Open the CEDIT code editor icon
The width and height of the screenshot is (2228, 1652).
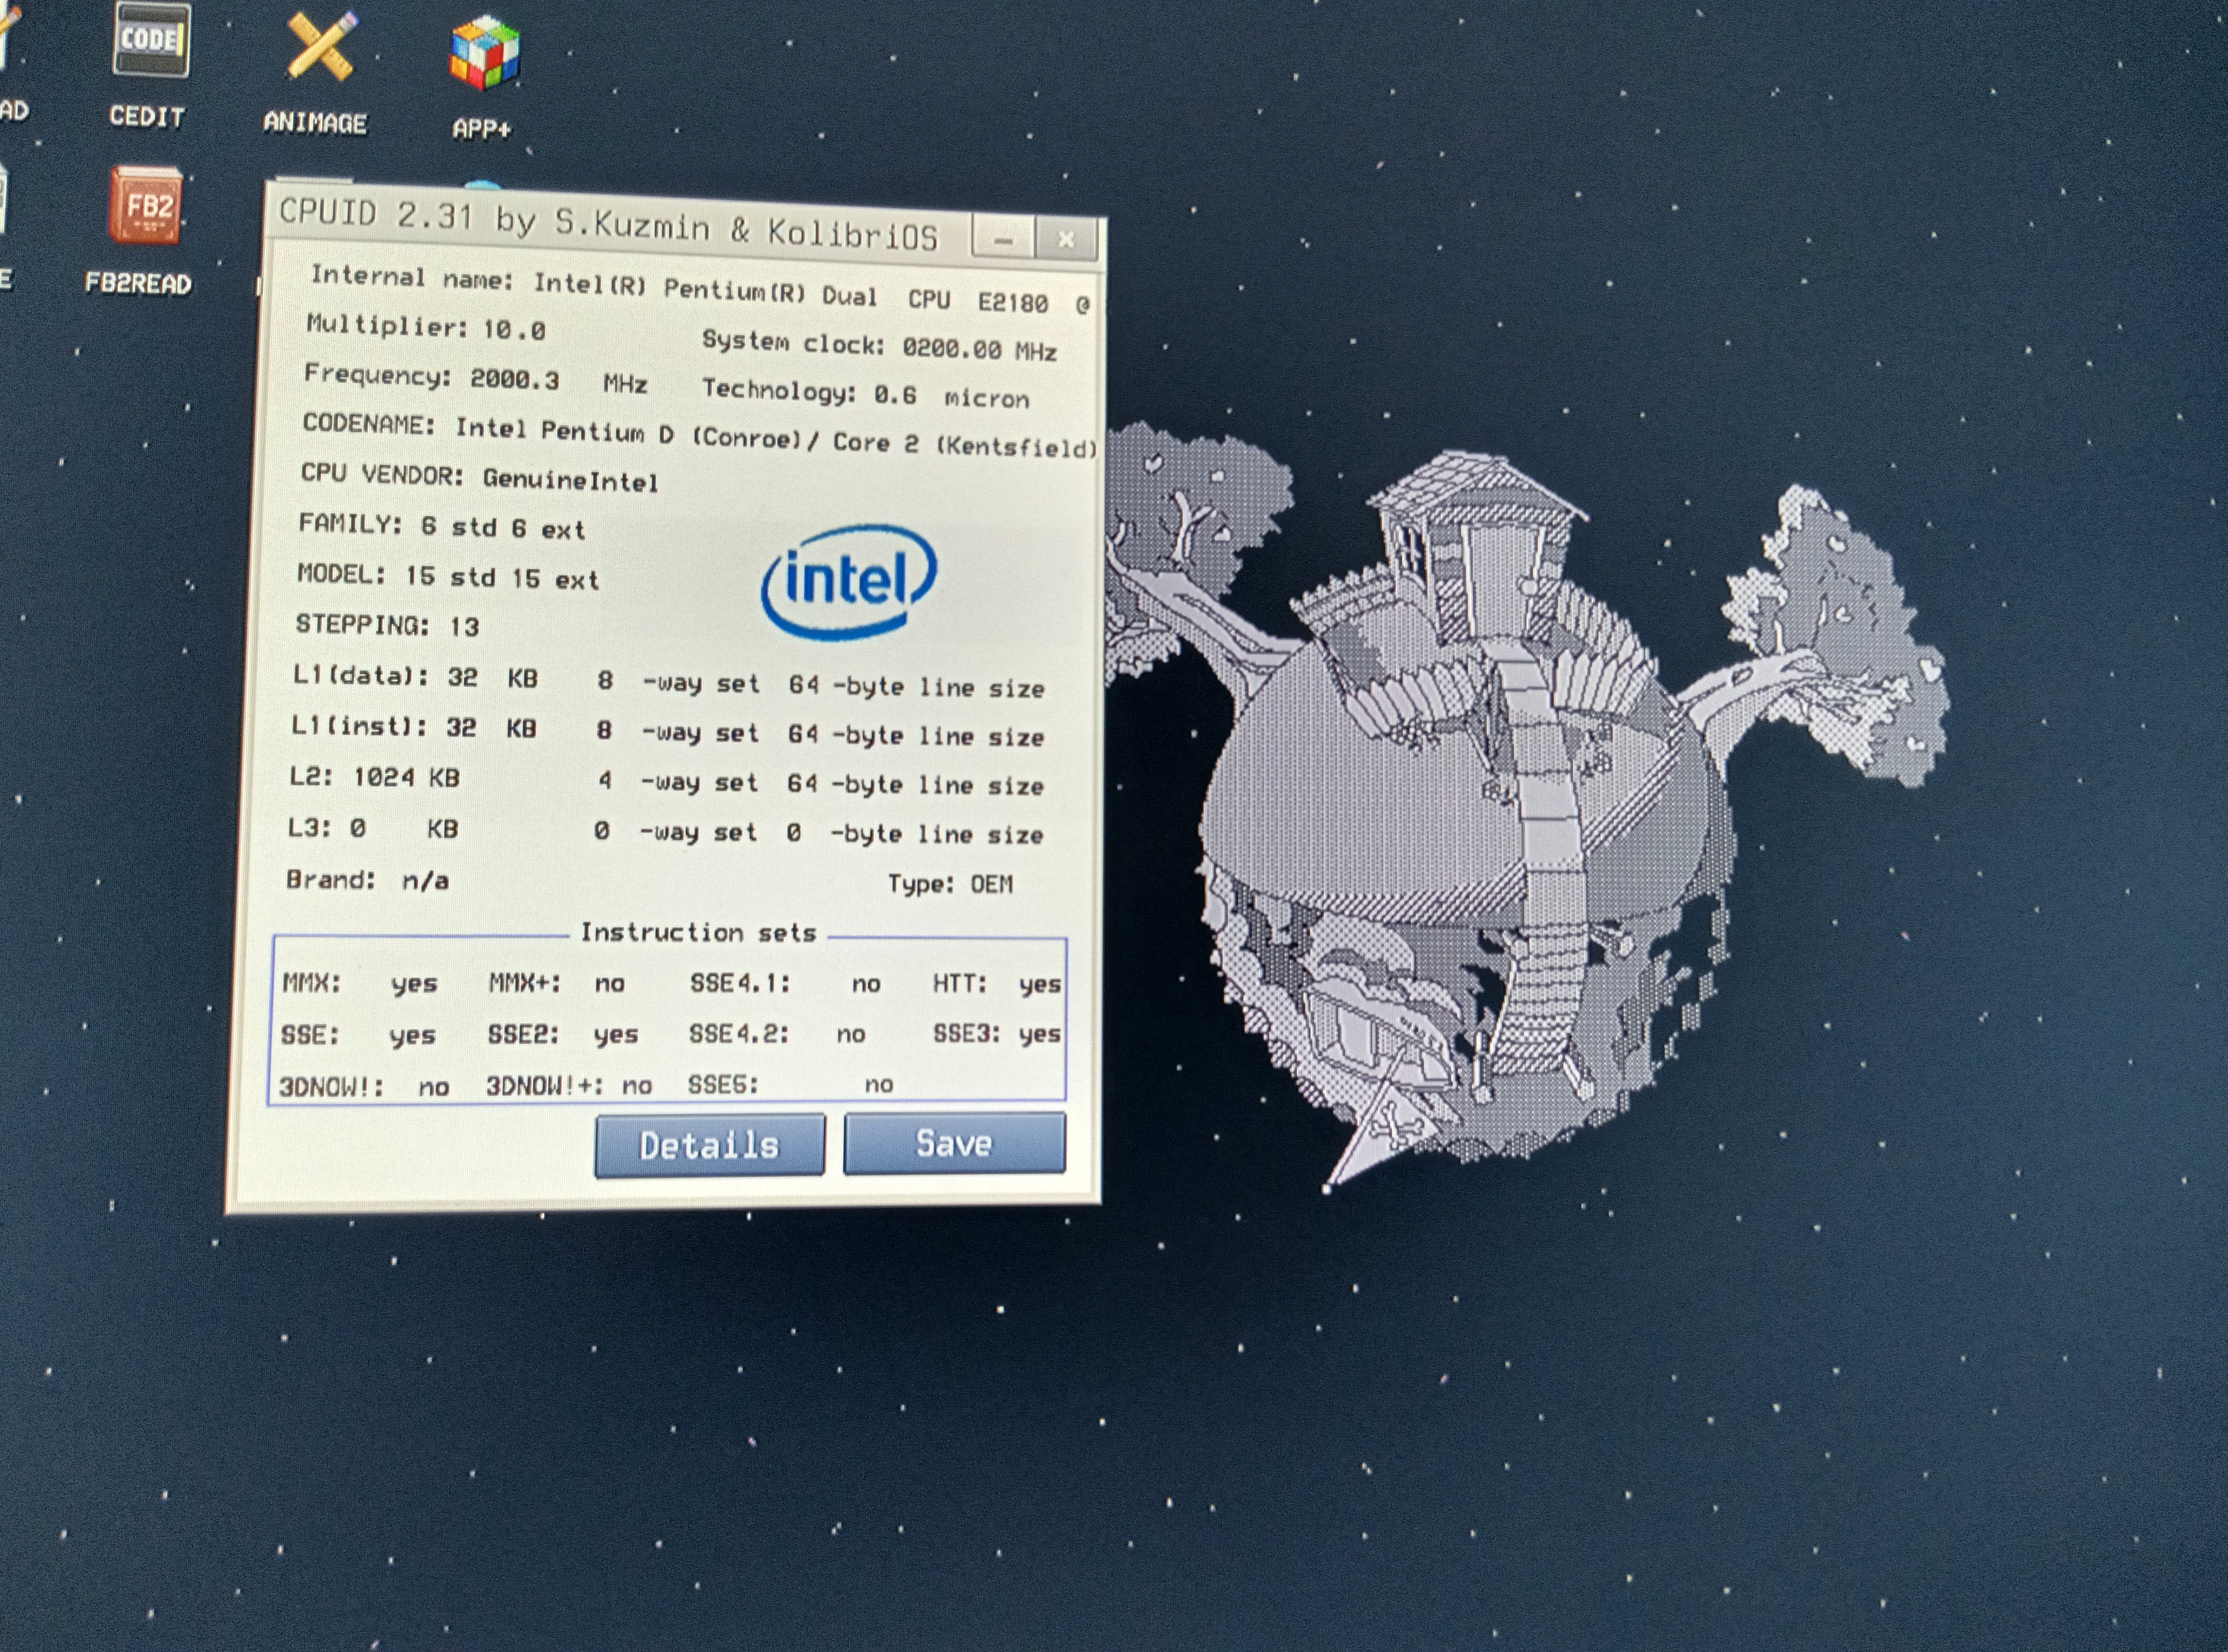(x=151, y=41)
